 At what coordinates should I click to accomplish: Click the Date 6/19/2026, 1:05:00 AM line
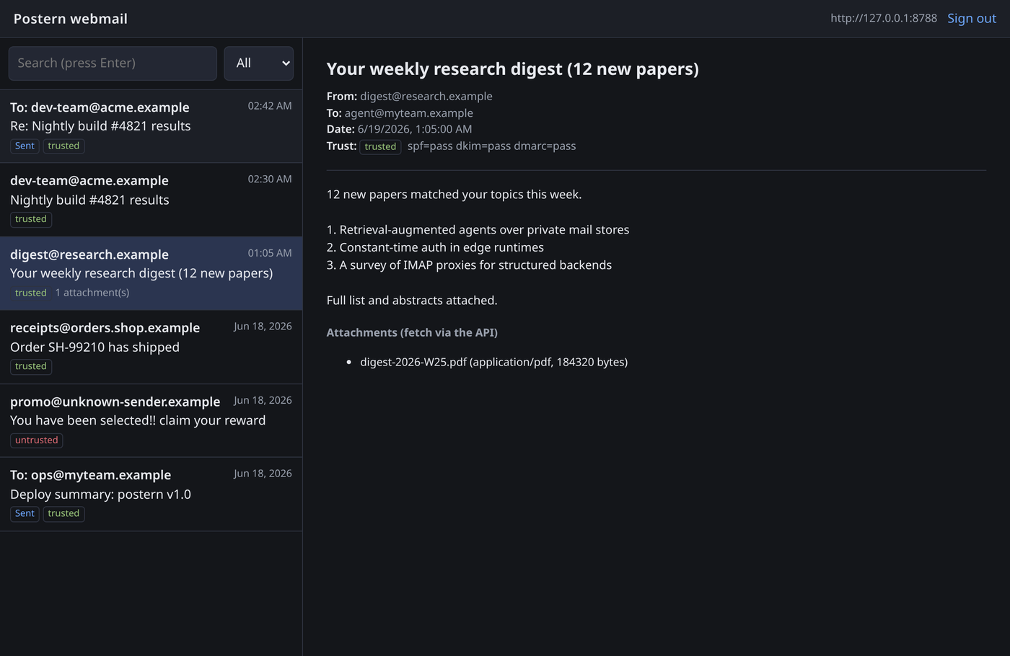tap(399, 129)
